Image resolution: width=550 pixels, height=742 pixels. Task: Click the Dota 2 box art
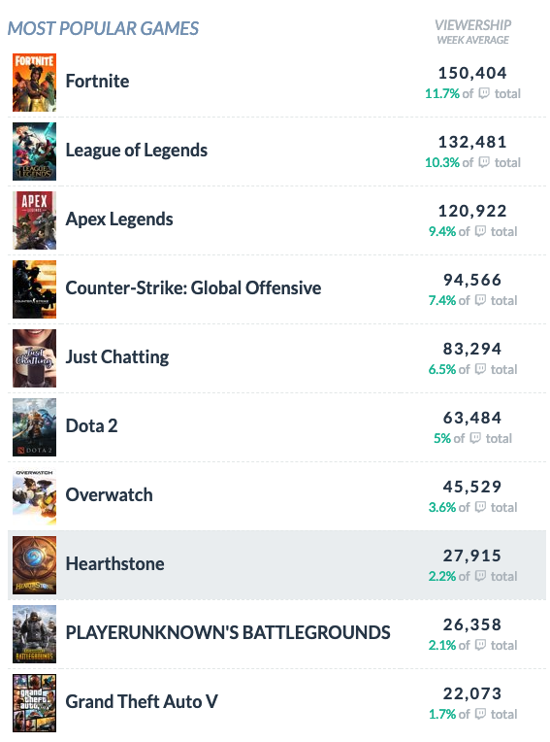tap(34, 427)
